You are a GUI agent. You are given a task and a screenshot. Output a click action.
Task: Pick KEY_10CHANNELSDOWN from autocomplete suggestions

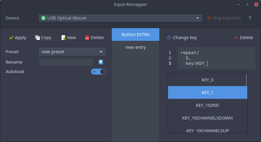tap(207, 118)
